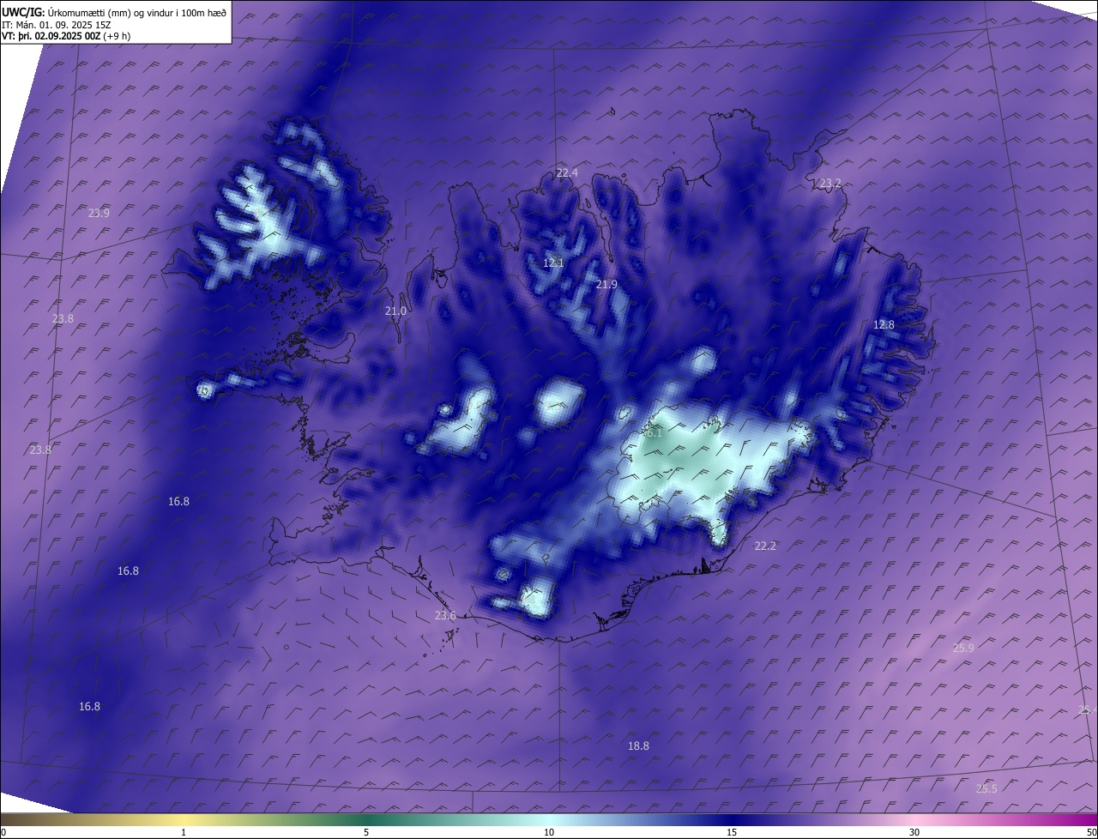1098x839 pixels.
Task: Click the 23.2 value label
Action: tap(830, 184)
